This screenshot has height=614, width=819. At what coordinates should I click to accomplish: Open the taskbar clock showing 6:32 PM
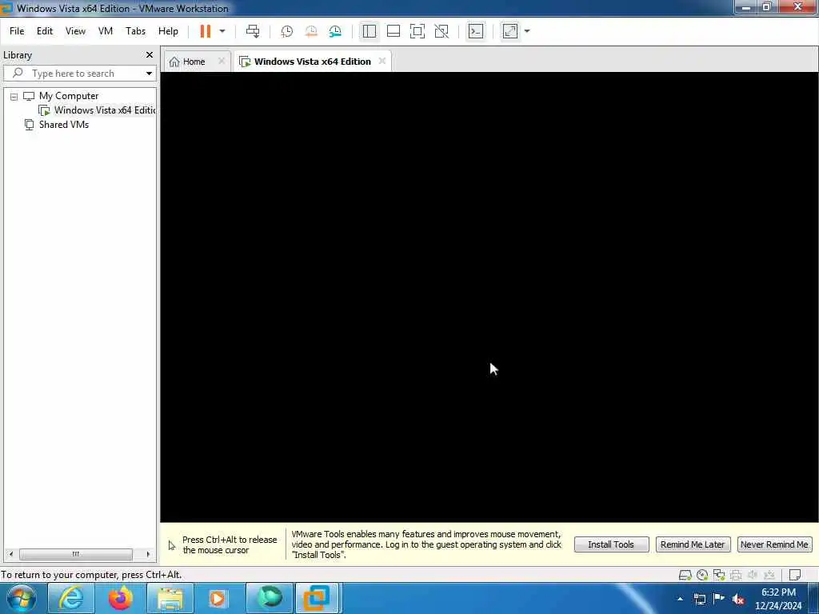tap(778, 599)
